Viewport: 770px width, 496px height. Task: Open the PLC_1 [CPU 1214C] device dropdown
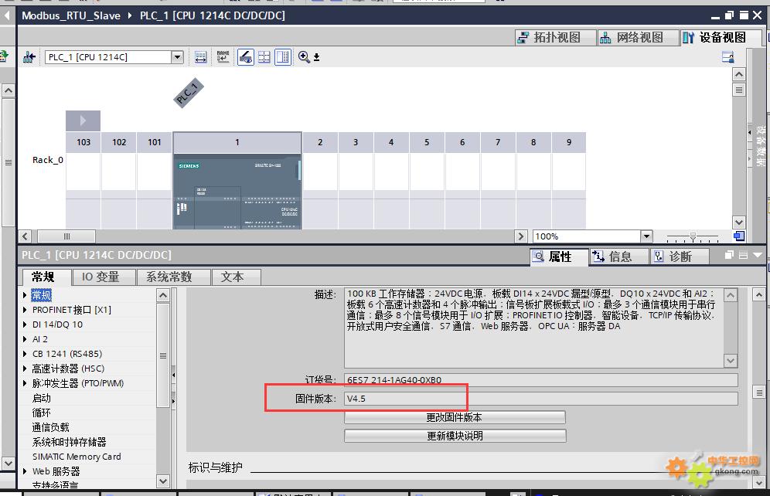pyautogui.click(x=177, y=57)
